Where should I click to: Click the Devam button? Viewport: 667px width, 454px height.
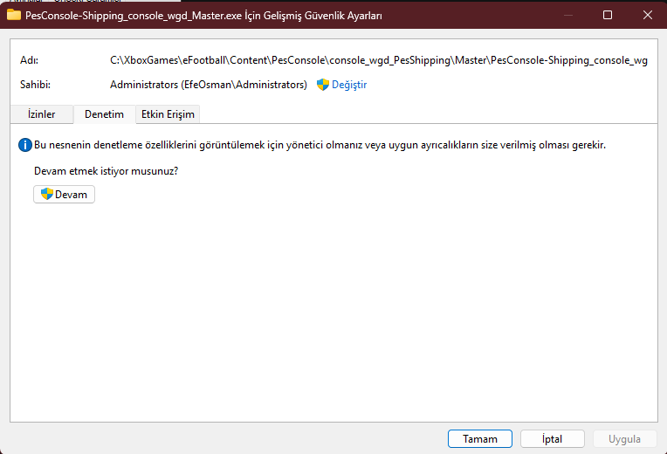click(x=65, y=195)
